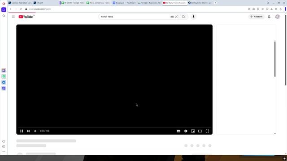Toggle subtitles in the video player
The image size is (287, 161).
point(178,131)
